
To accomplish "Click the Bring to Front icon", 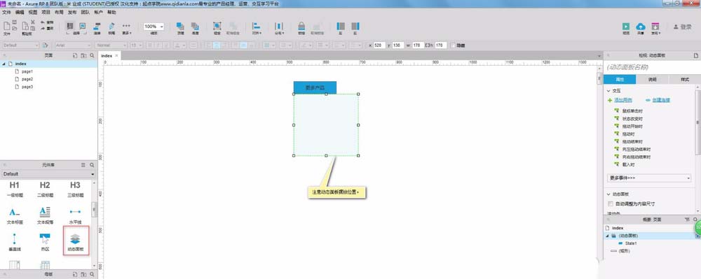I will [180, 27].
